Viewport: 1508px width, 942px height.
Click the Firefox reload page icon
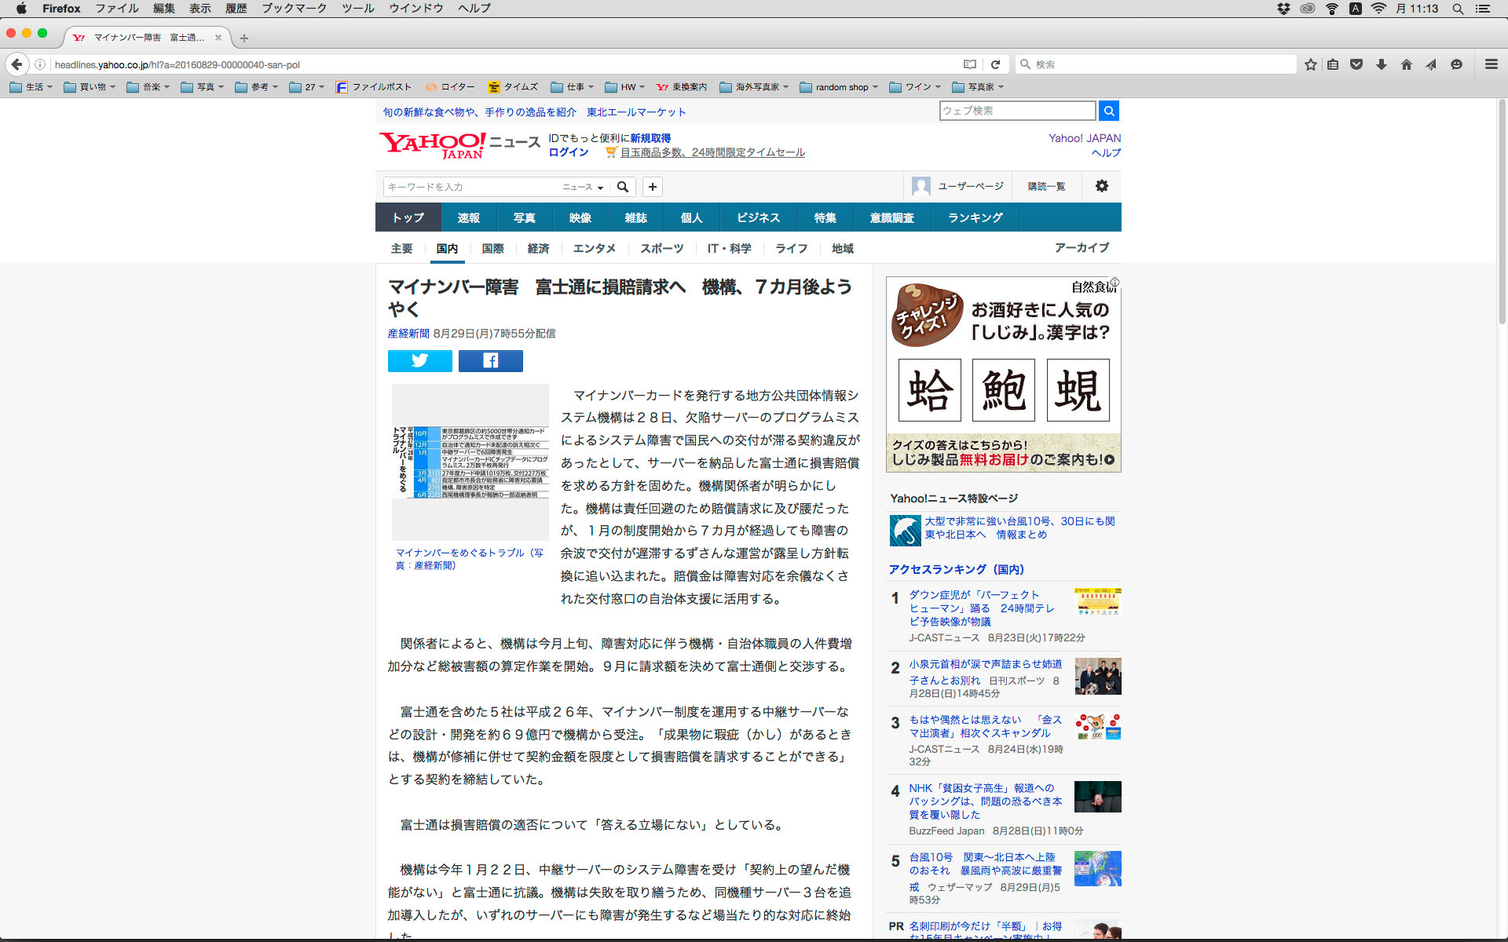995,64
